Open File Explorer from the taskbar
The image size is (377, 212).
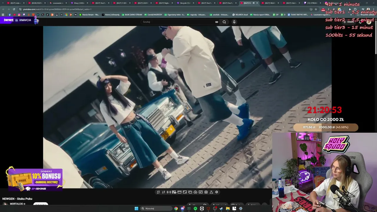[228, 208]
